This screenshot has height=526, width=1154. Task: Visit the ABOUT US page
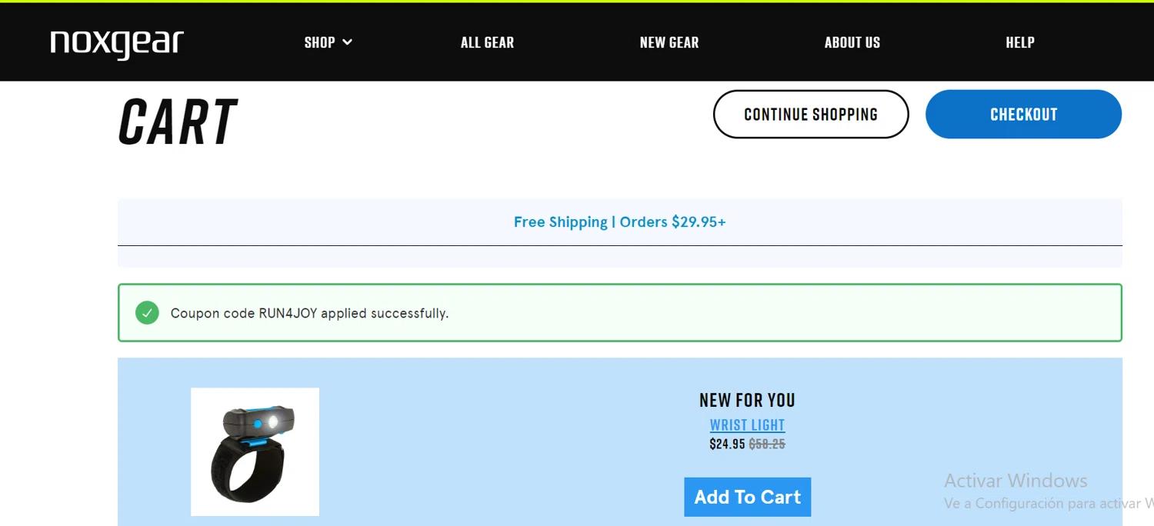(x=852, y=42)
